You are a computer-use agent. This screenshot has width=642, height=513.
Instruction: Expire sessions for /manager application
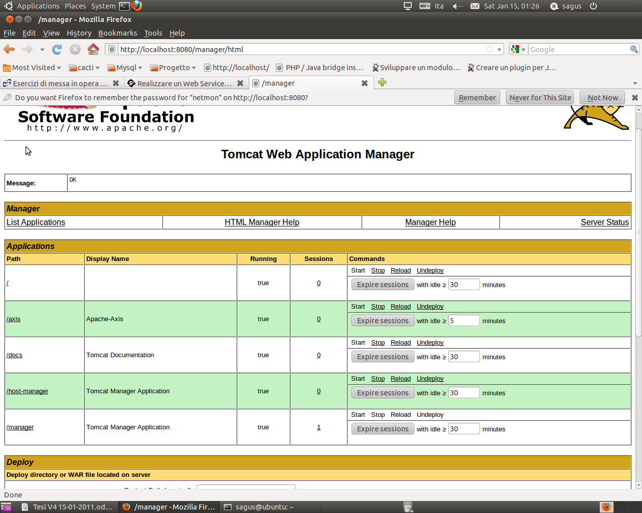pyautogui.click(x=383, y=429)
